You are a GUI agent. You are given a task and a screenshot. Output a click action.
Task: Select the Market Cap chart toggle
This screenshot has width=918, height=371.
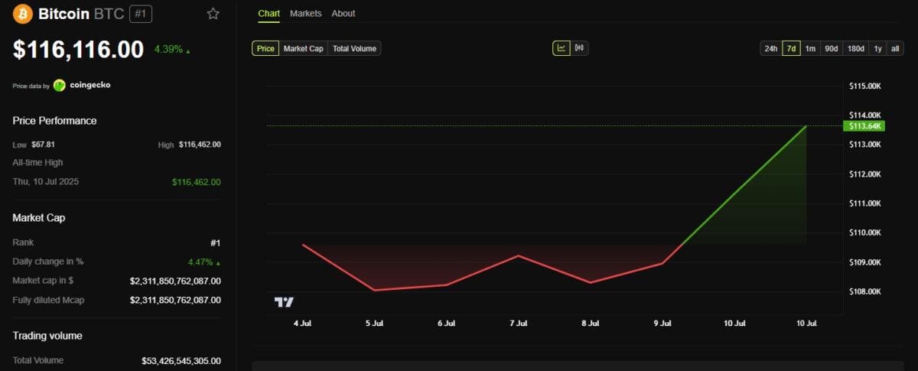click(304, 48)
